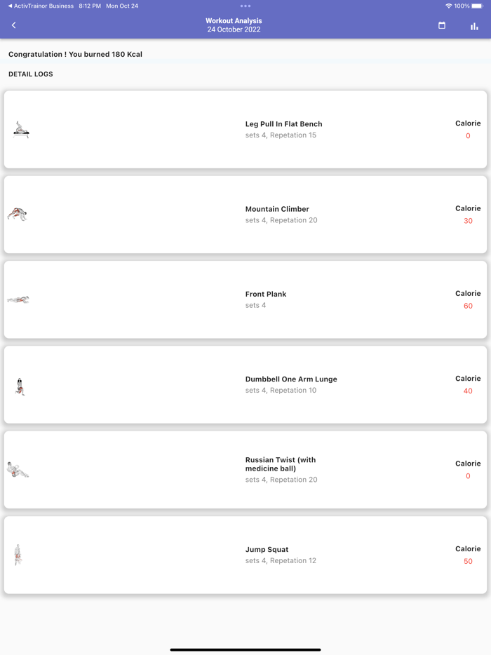491x655 pixels.
Task: Open the Russian Twist with medicine ball entry
Action: (281, 464)
